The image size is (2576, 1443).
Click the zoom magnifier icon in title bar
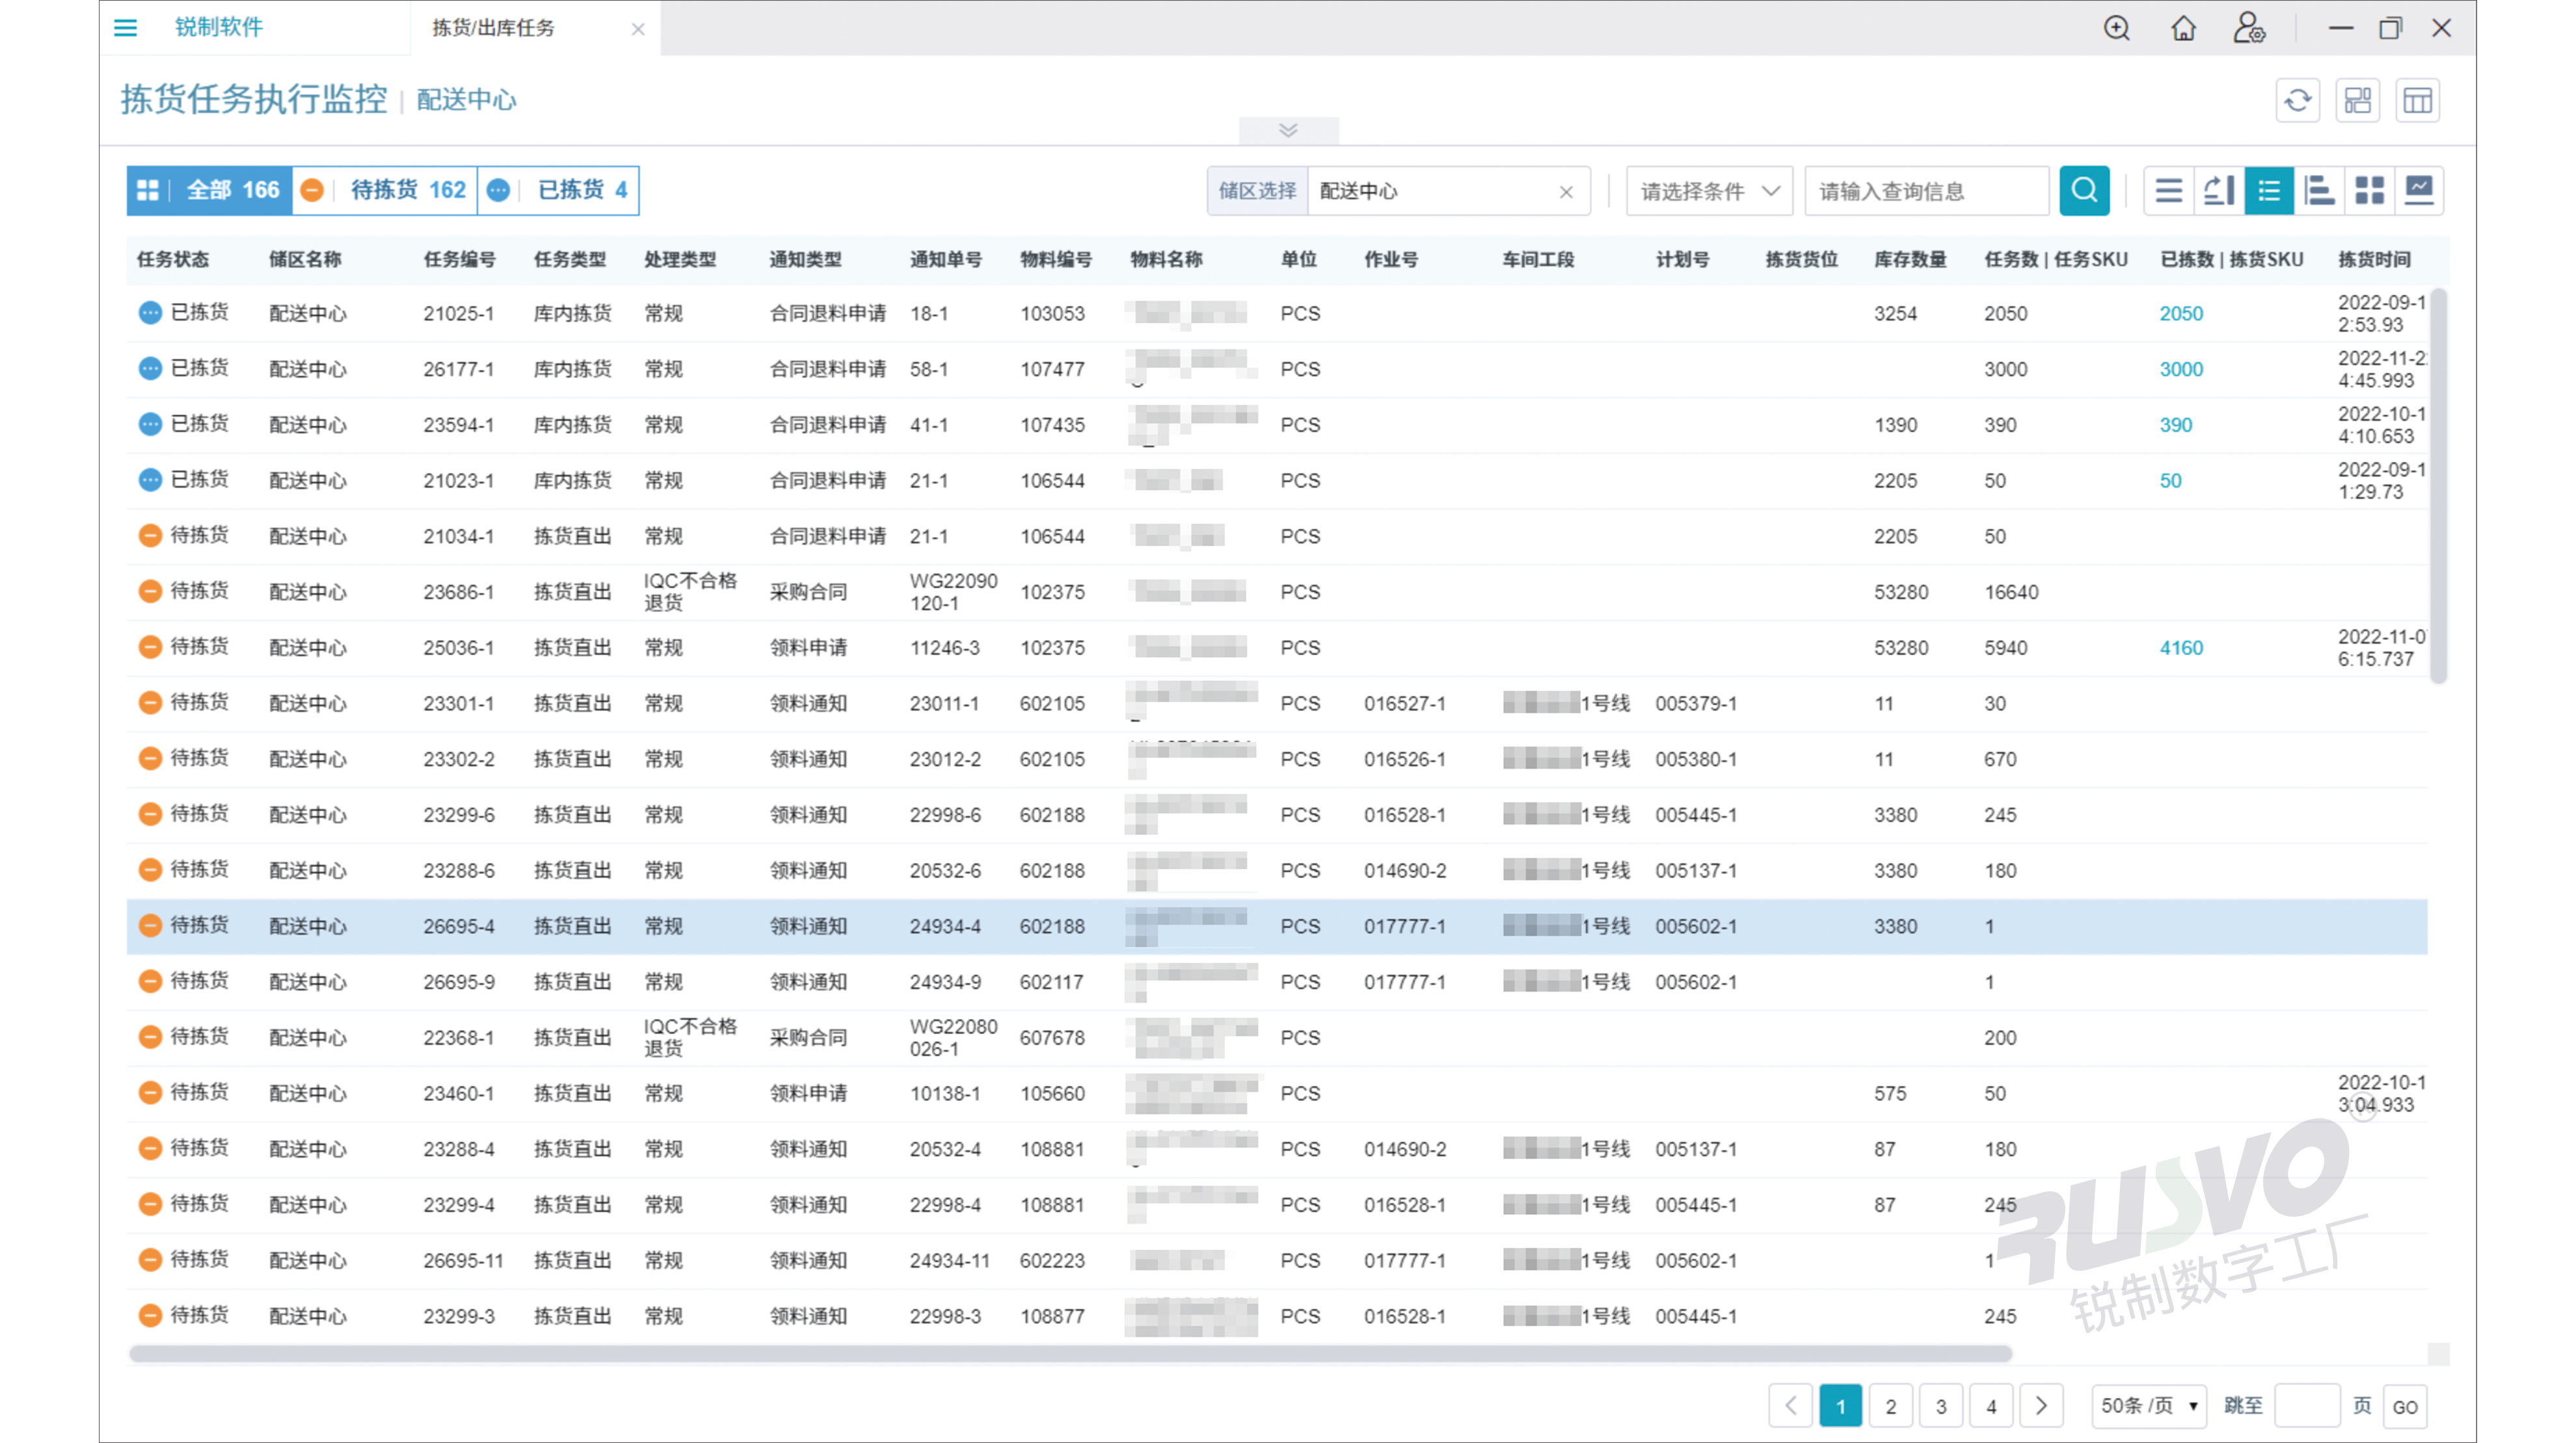[2116, 28]
